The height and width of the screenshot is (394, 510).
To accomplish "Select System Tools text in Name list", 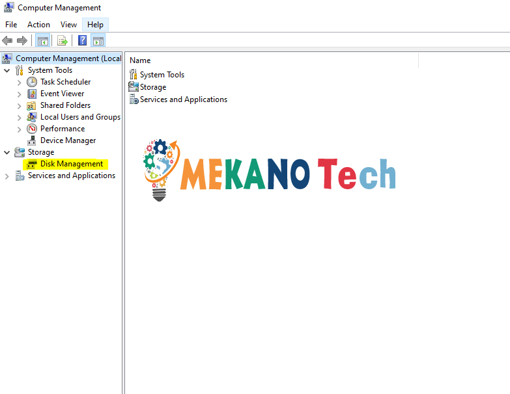I will [x=162, y=75].
